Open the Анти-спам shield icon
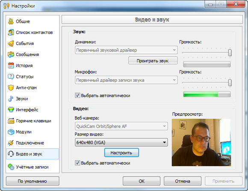Viewport: 248px width, 191px height. 11,88
